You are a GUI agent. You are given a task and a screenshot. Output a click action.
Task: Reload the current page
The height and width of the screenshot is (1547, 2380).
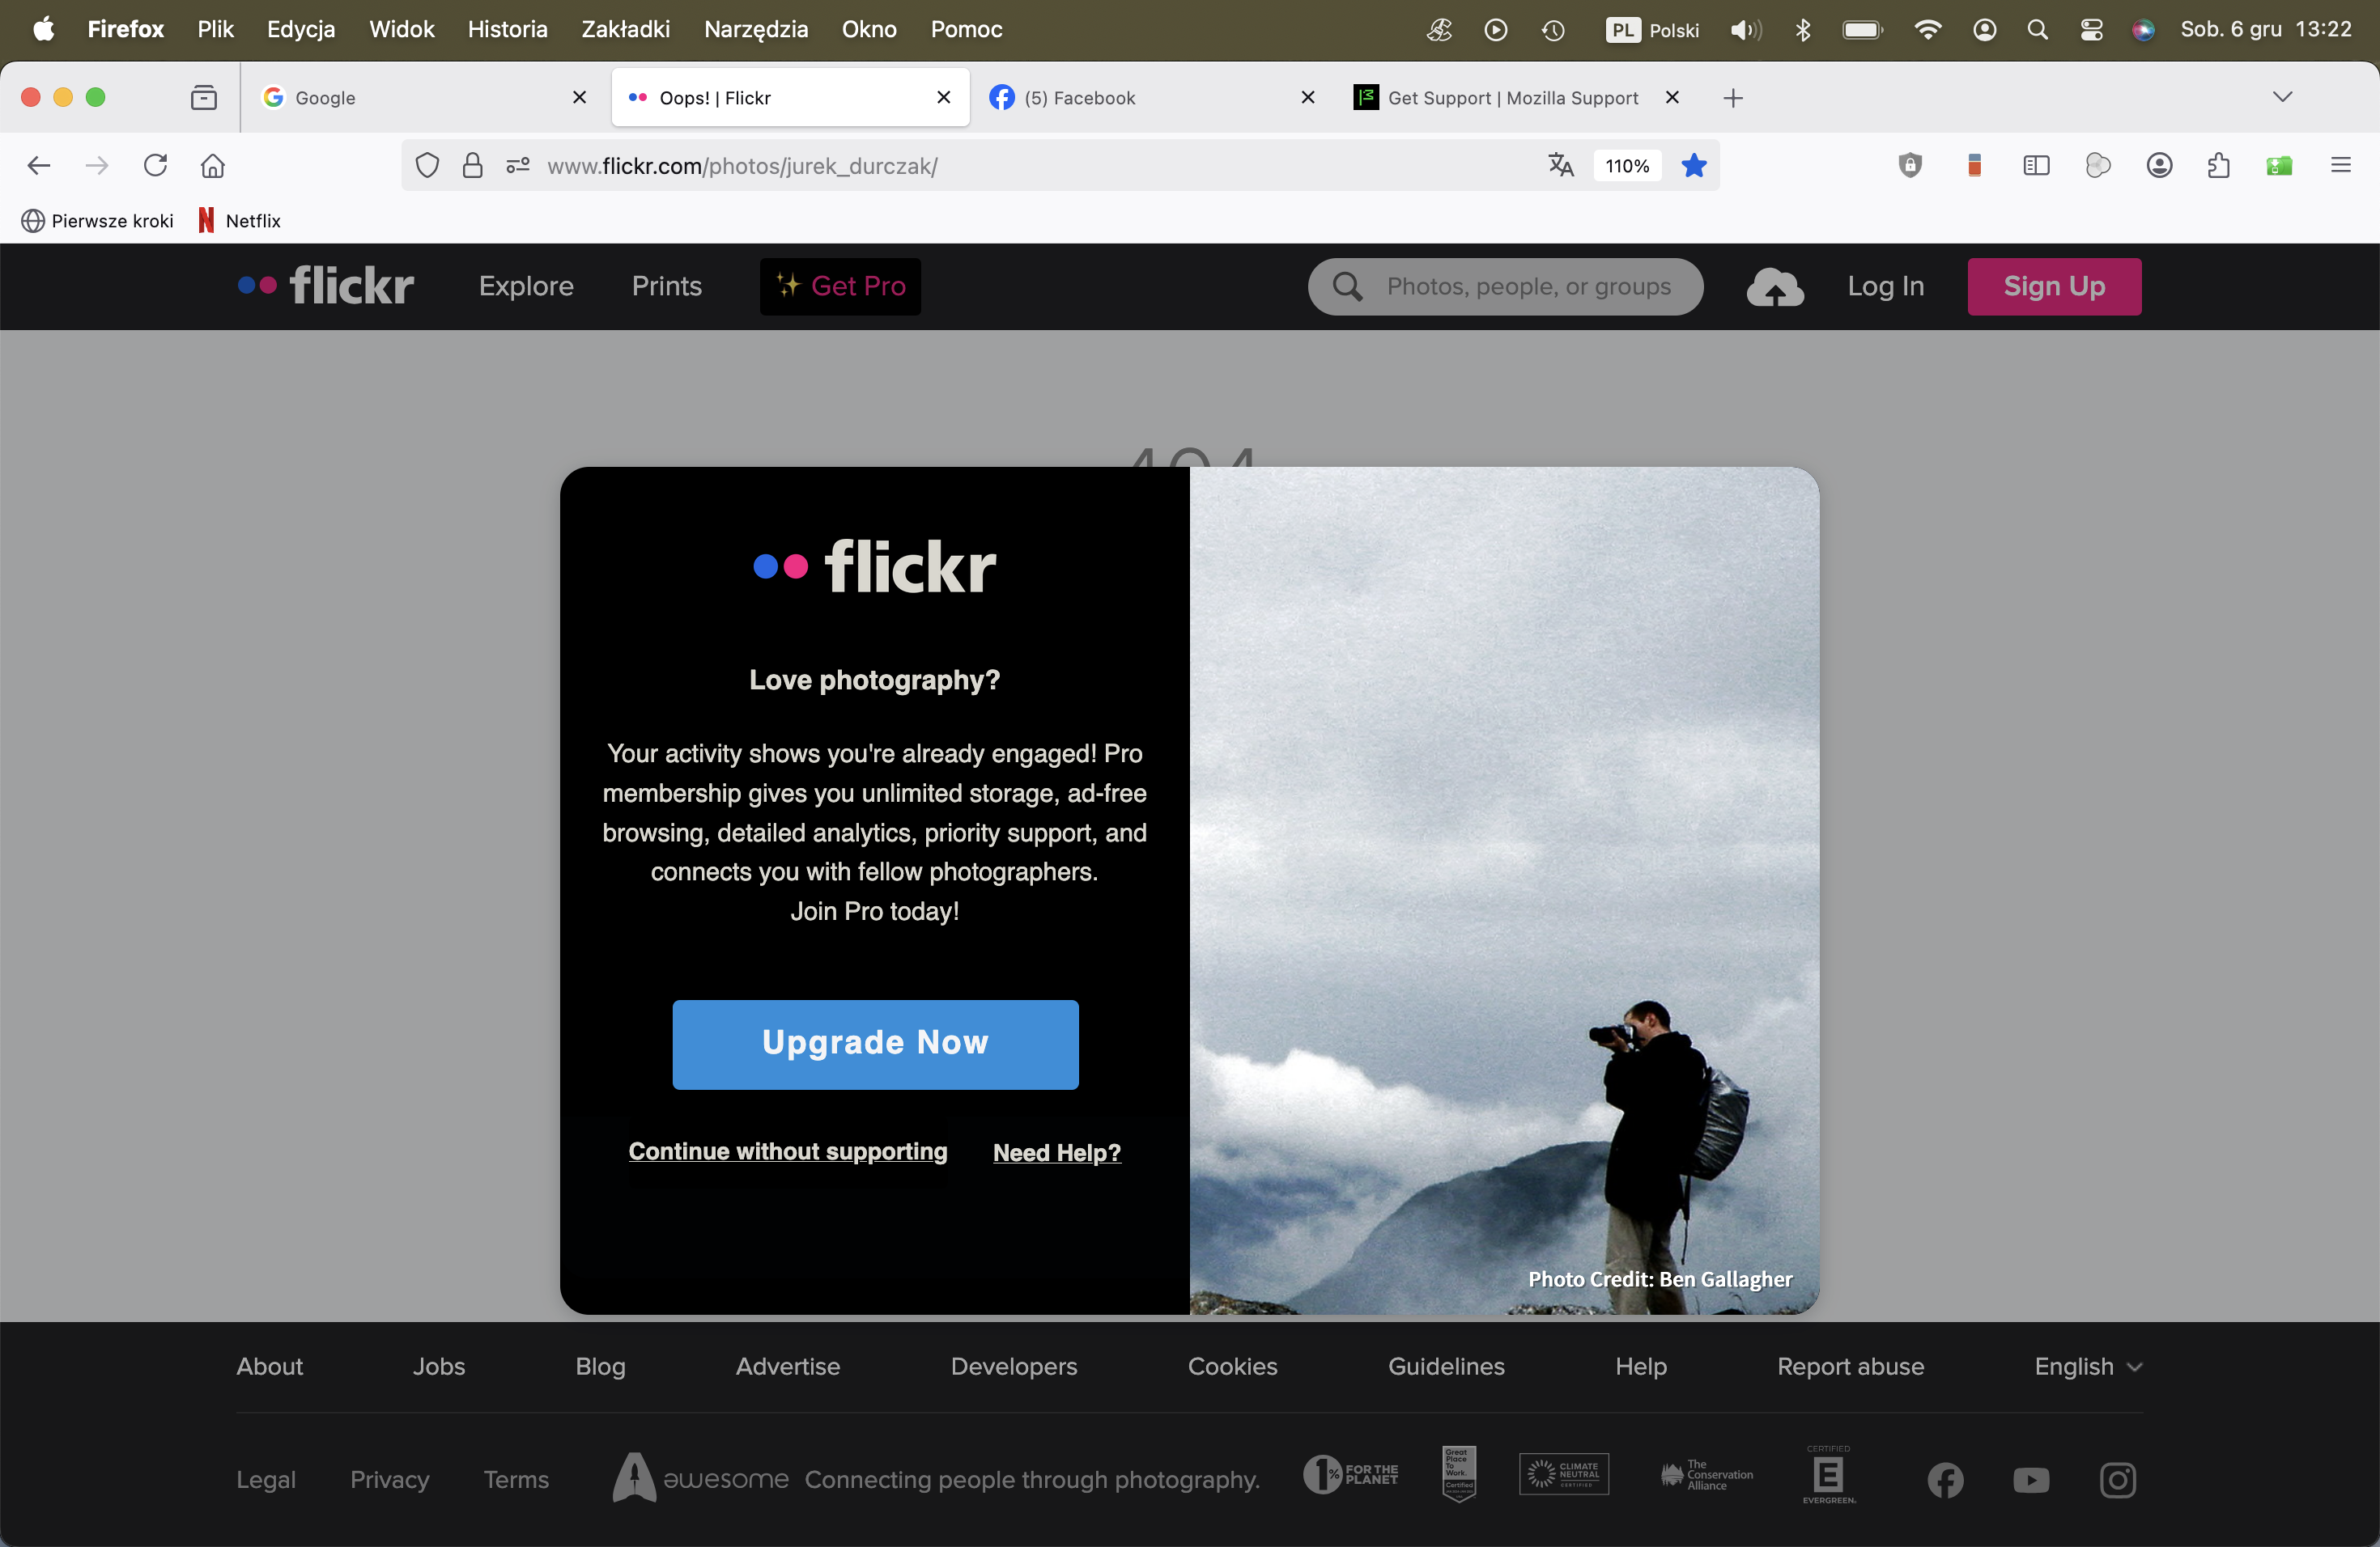pyautogui.click(x=155, y=165)
